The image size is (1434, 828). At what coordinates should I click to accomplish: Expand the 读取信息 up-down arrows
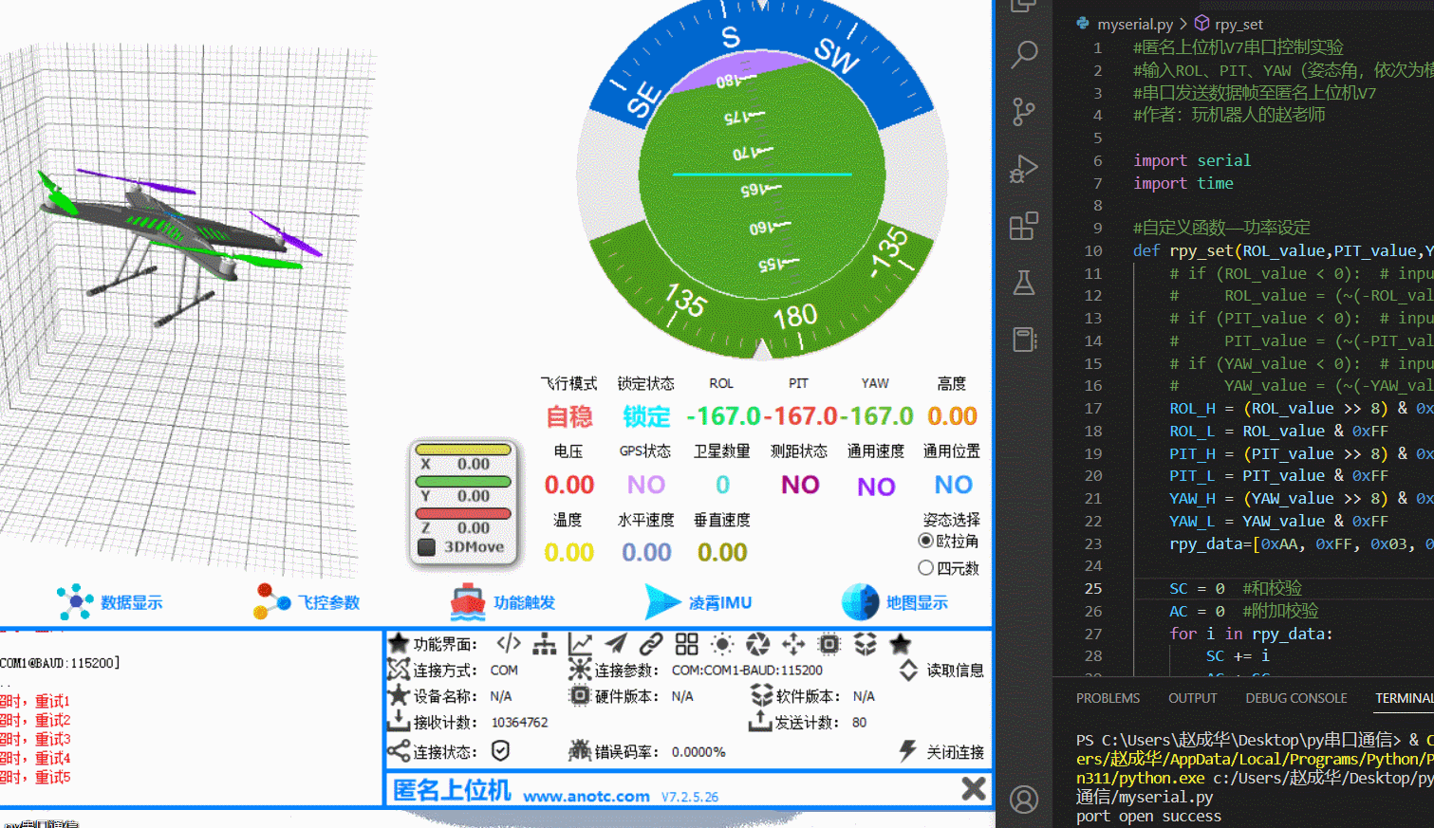[x=908, y=671]
